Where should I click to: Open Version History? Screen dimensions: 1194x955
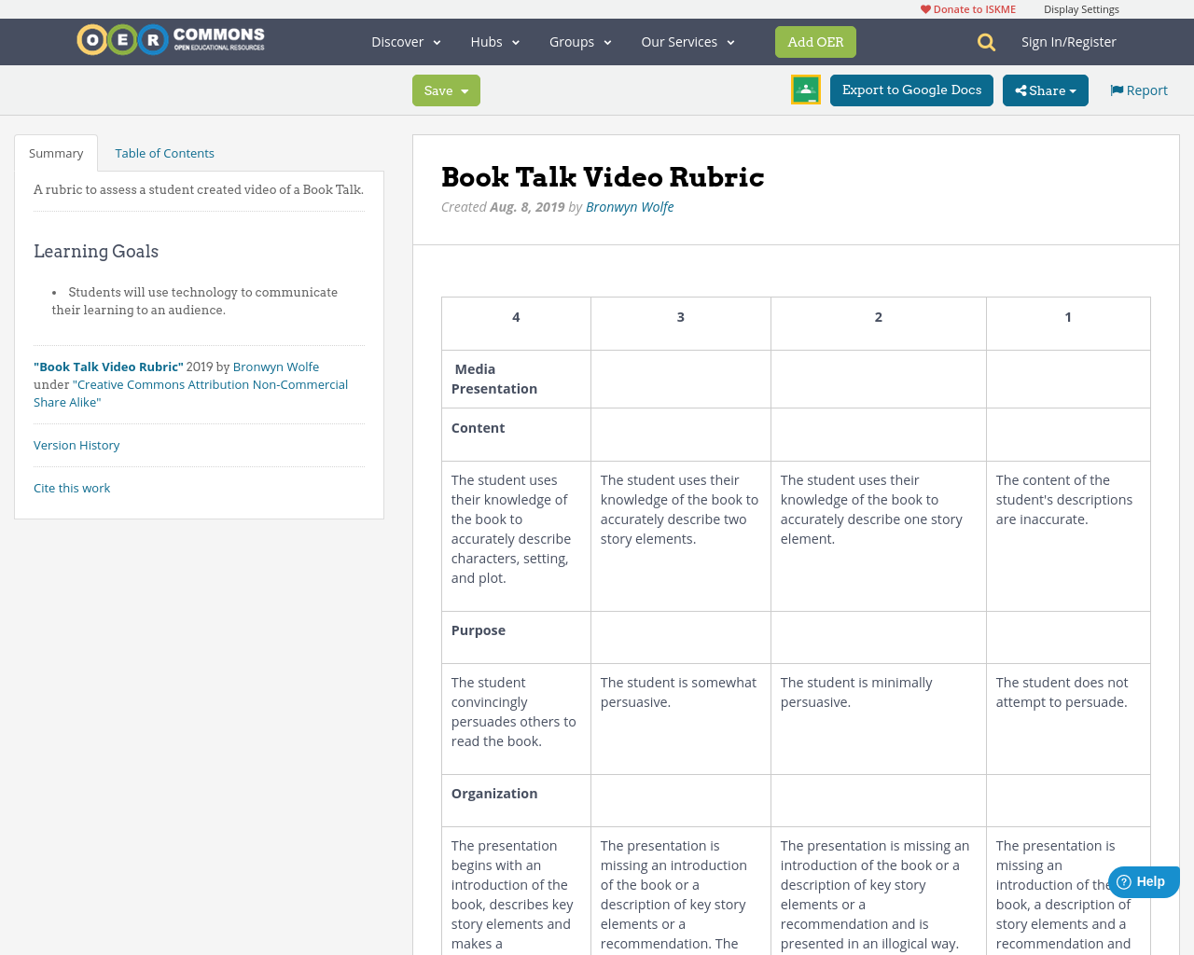pos(76,445)
